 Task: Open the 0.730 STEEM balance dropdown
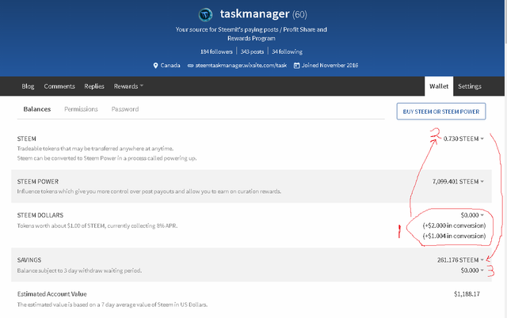coord(463,138)
